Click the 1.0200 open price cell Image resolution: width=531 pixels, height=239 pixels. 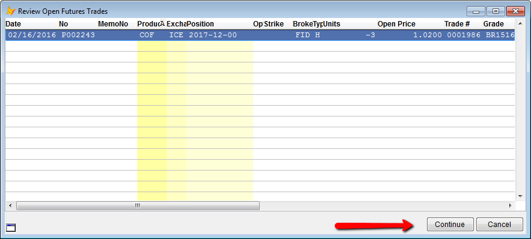410,35
